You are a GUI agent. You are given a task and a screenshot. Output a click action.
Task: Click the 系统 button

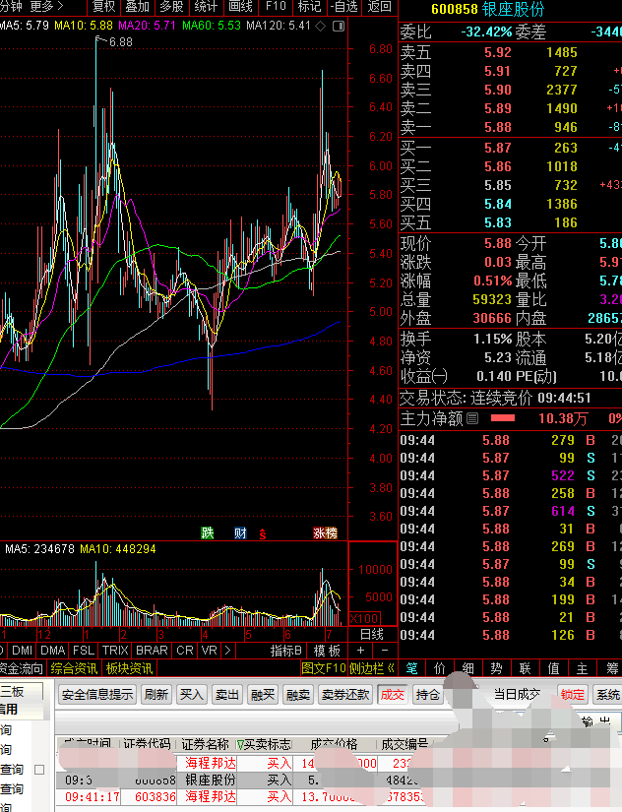608,695
